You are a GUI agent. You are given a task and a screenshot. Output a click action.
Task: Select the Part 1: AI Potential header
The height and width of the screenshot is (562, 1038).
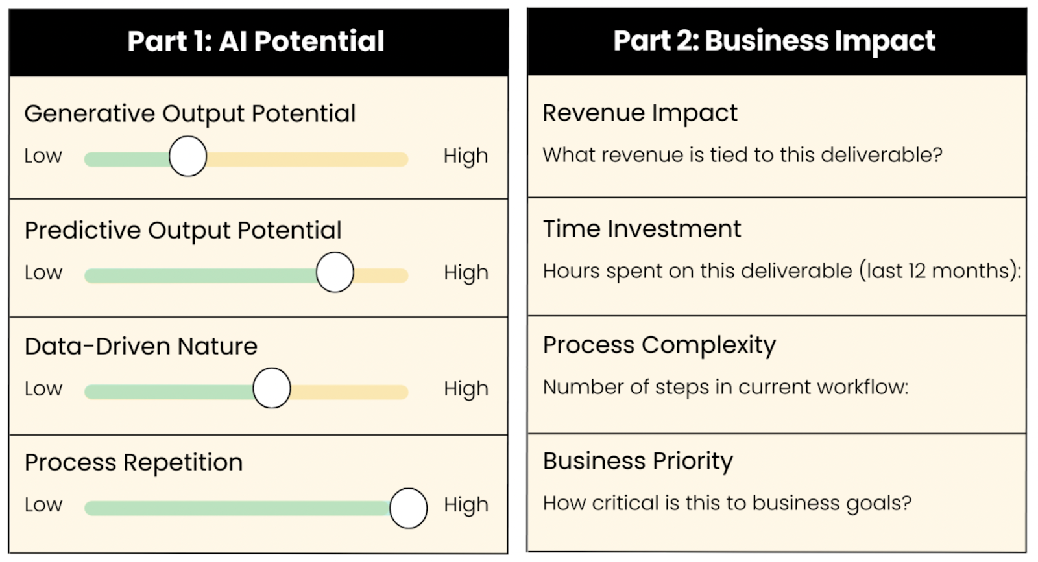click(258, 42)
